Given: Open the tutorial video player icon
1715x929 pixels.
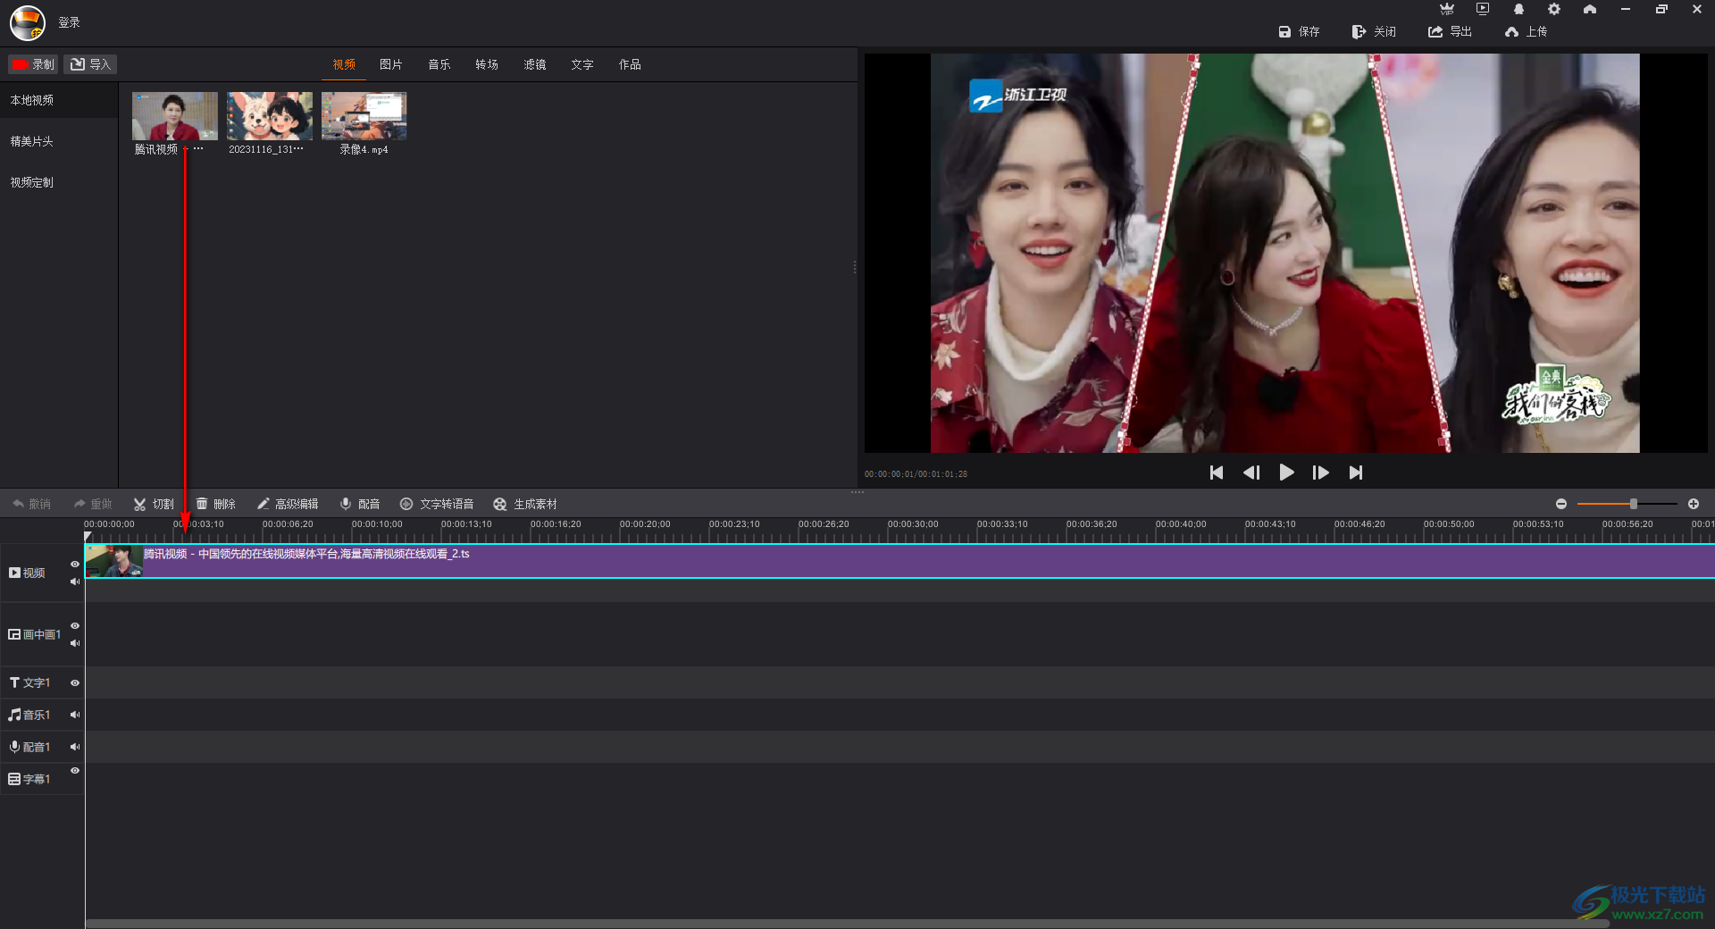Looking at the screenshot, I should pyautogui.click(x=1483, y=9).
